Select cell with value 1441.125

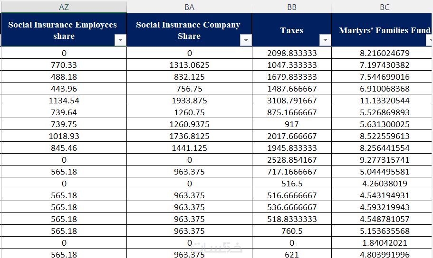190,148
